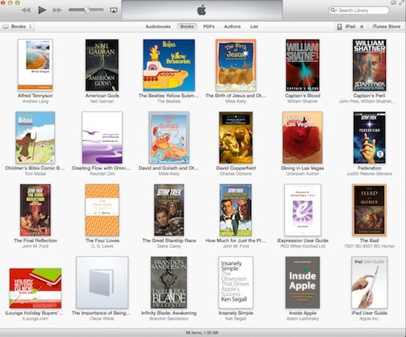
Task: Click the 'Judith Reeves-Stevens' author text
Action: 369,174
